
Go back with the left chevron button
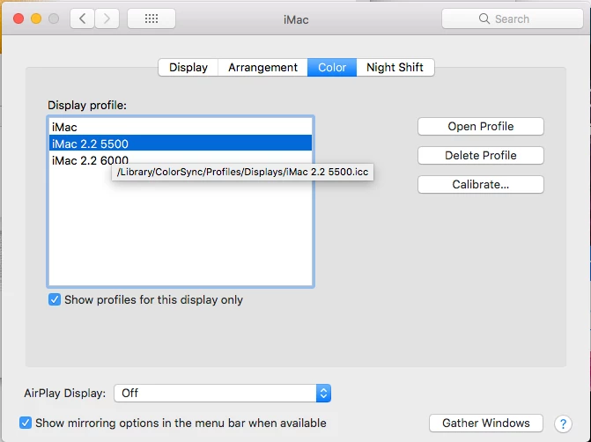point(83,18)
